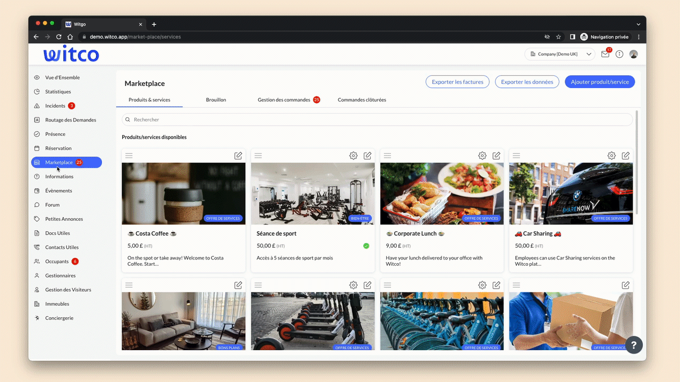Viewport: 680px width, 382px height.
Task: Open Routage des Demandes
Action: click(x=71, y=120)
